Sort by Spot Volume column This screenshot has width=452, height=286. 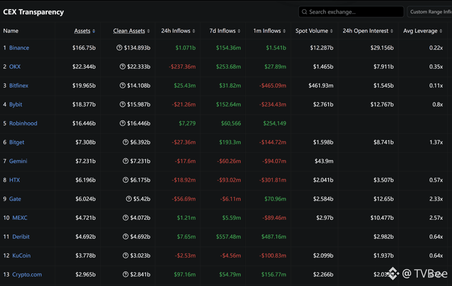(x=314, y=31)
